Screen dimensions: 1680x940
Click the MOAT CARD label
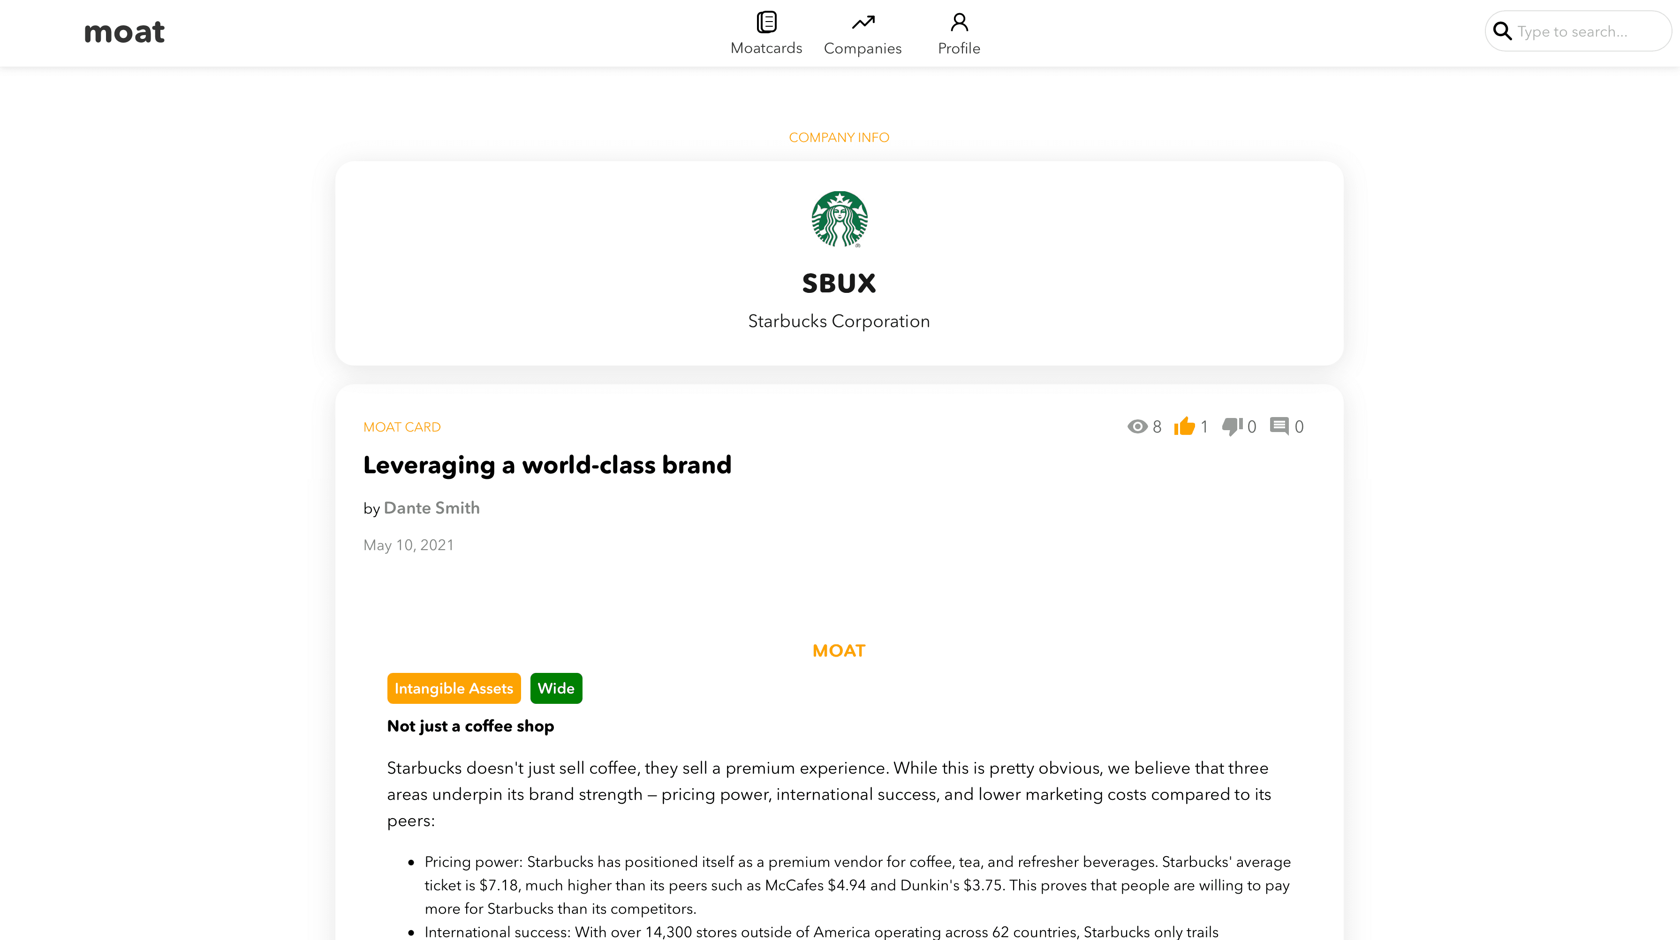click(402, 427)
